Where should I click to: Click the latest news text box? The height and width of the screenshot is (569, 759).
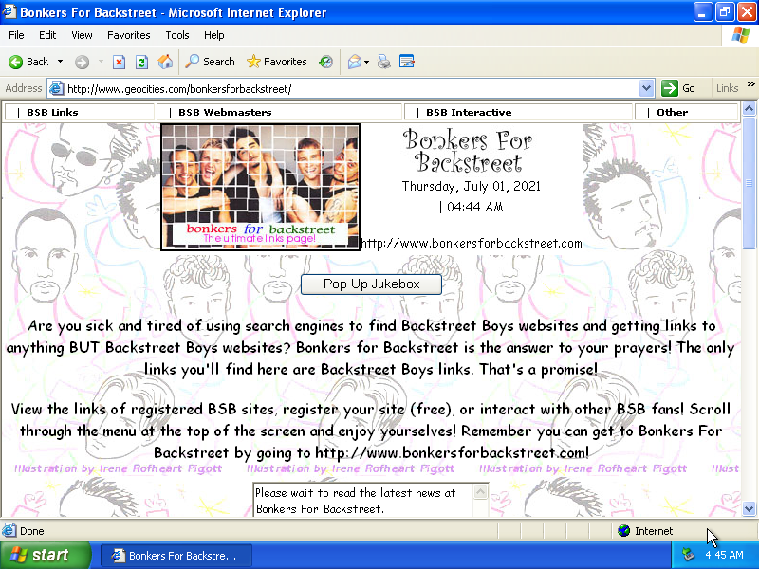tap(364, 501)
